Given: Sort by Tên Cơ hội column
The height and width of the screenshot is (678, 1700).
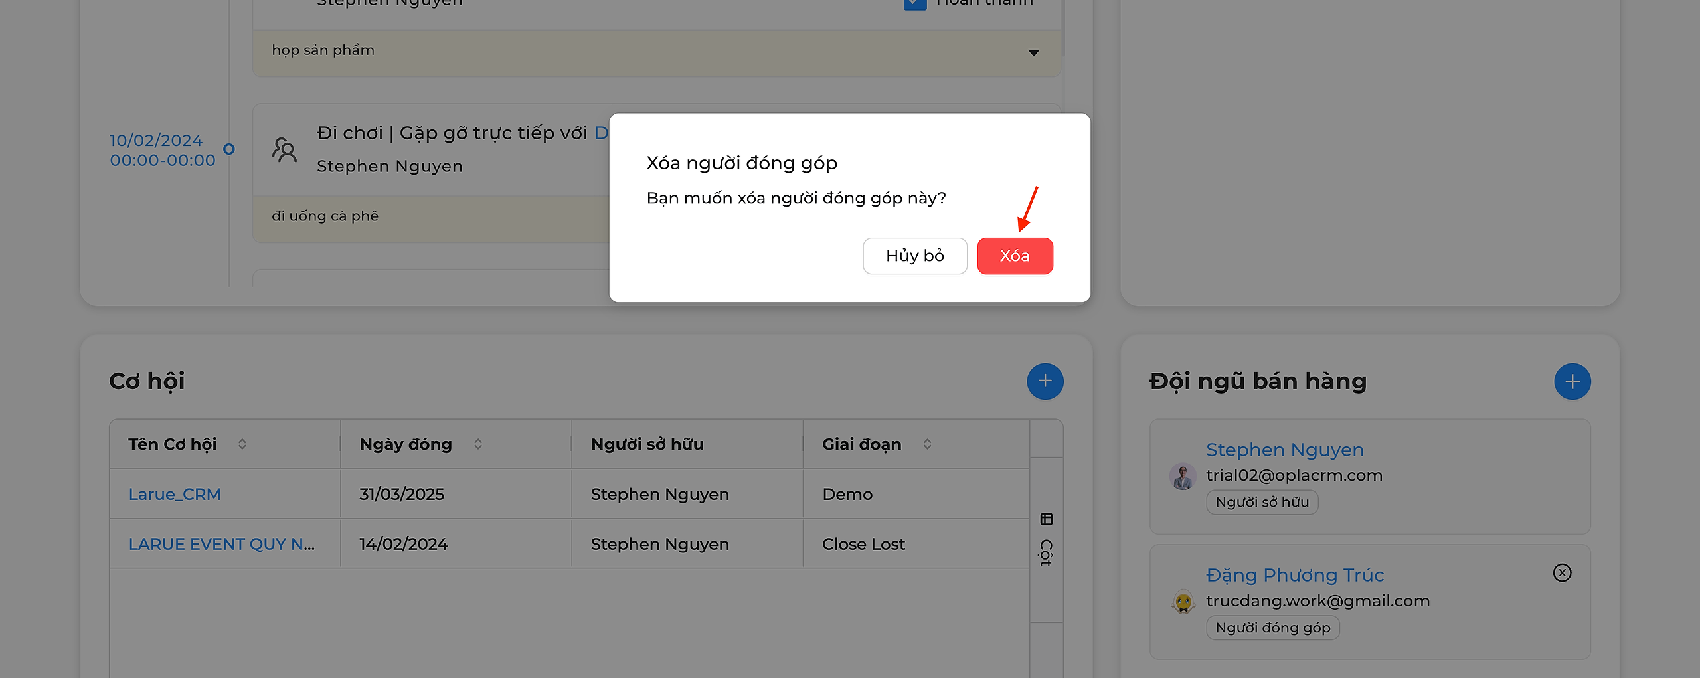Looking at the screenshot, I should tap(242, 444).
